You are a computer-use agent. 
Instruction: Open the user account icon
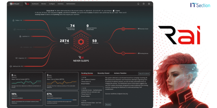pos(149,4)
